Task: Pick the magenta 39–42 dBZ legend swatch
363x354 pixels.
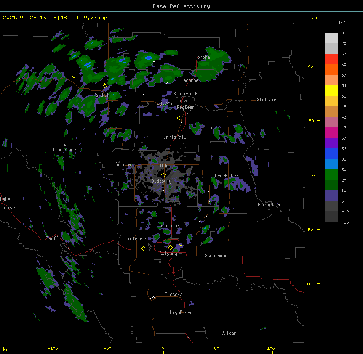Action: click(331, 132)
